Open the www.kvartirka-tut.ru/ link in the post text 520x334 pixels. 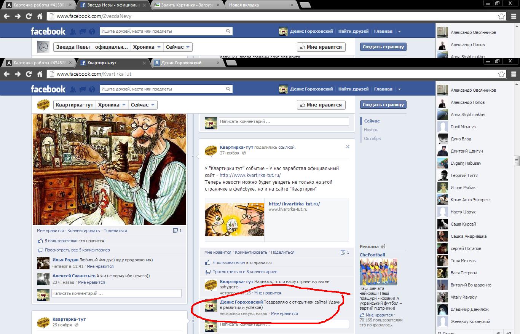tap(250, 175)
